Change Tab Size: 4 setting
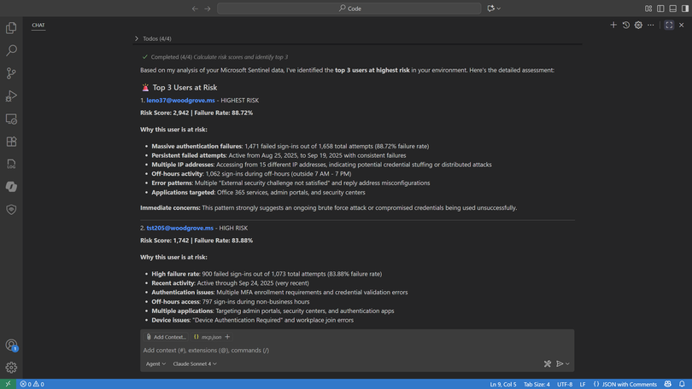The image size is (692, 389). pyautogui.click(x=537, y=384)
